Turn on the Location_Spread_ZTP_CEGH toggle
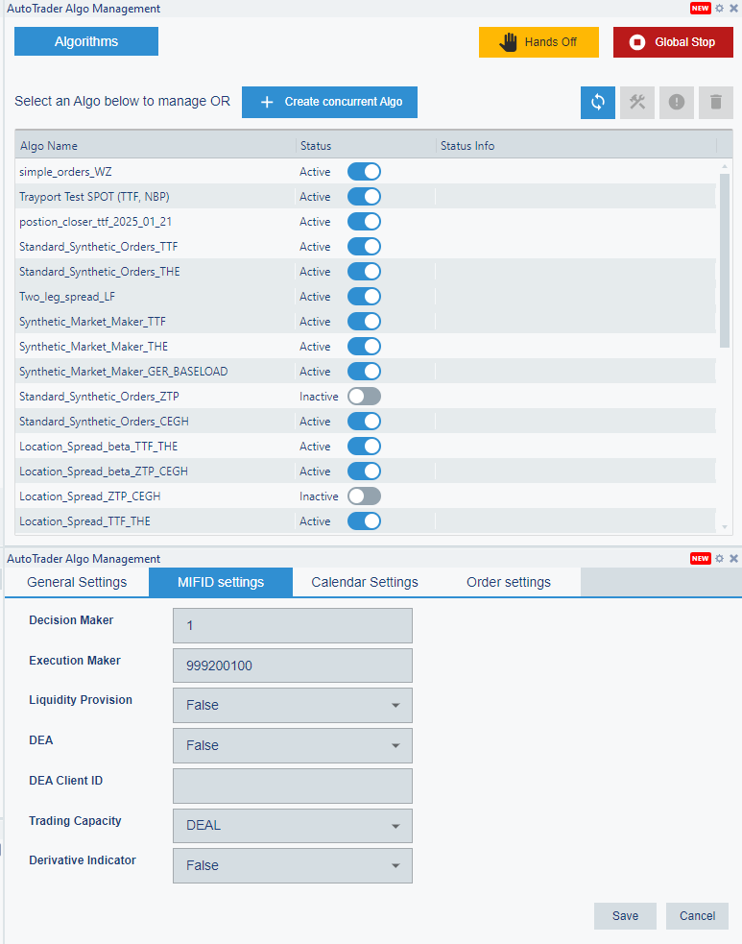This screenshot has width=742, height=944. [x=364, y=496]
